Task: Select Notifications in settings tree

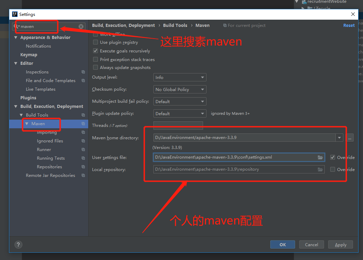Action: coord(38,46)
